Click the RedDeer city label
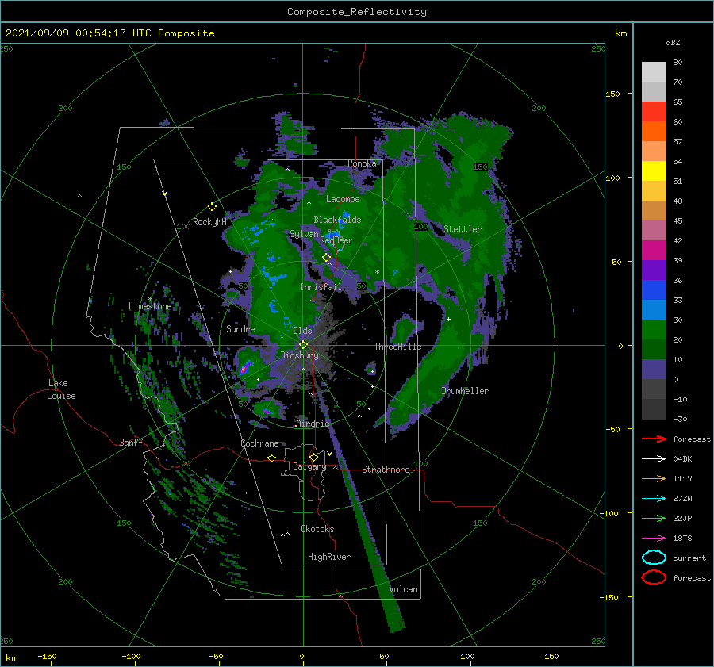The height and width of the screenshot is (667, 714). coord(336,240)
